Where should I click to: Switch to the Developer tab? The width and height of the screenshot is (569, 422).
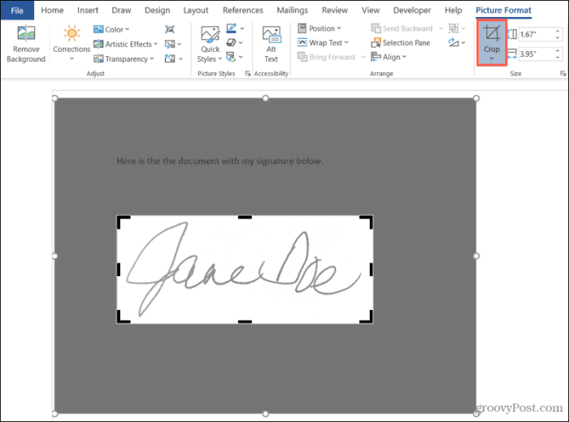(412, 10)
